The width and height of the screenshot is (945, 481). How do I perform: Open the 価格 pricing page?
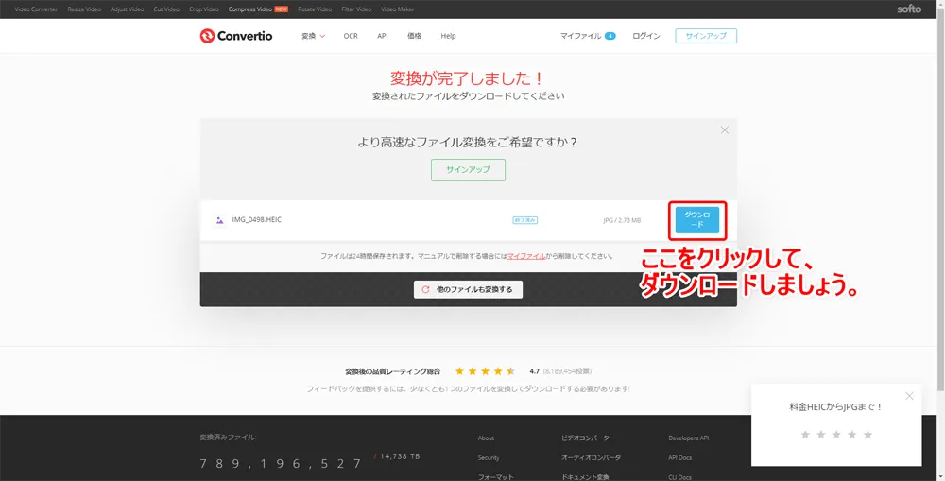(414, 36)
